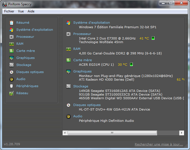Click the horizontal scrollbar right arrow

[x=182, y=133]
